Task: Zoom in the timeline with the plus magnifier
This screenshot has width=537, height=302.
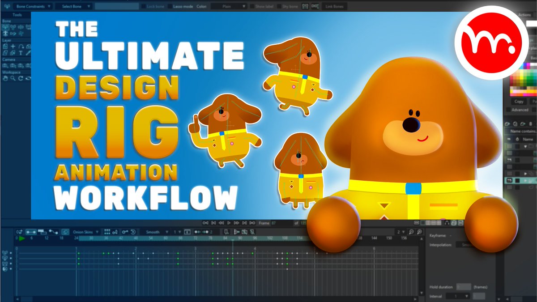Action: pyautogui.click(x=419, y=232)
